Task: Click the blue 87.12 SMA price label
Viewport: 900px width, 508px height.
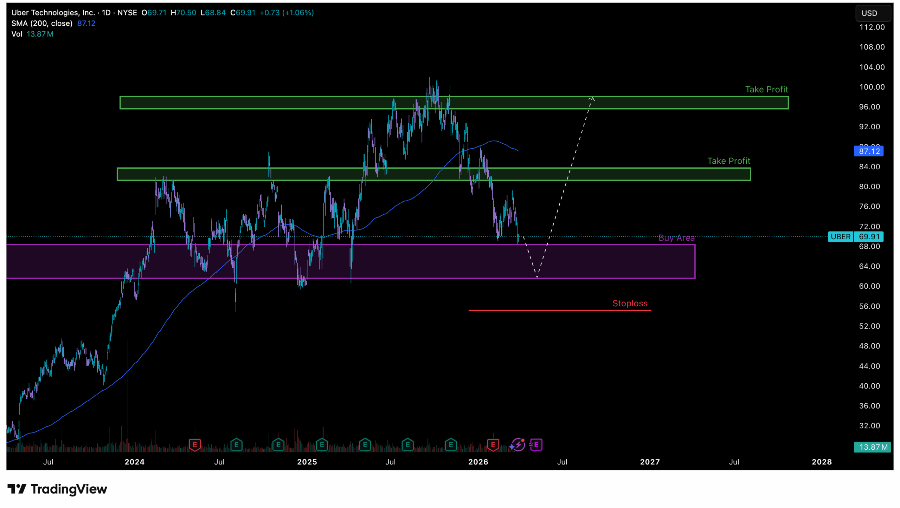Action: [x=869, y=151]
